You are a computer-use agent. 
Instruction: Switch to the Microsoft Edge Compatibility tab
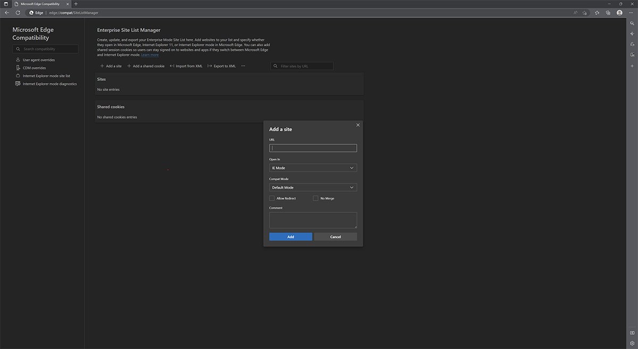tap(40, 3)
